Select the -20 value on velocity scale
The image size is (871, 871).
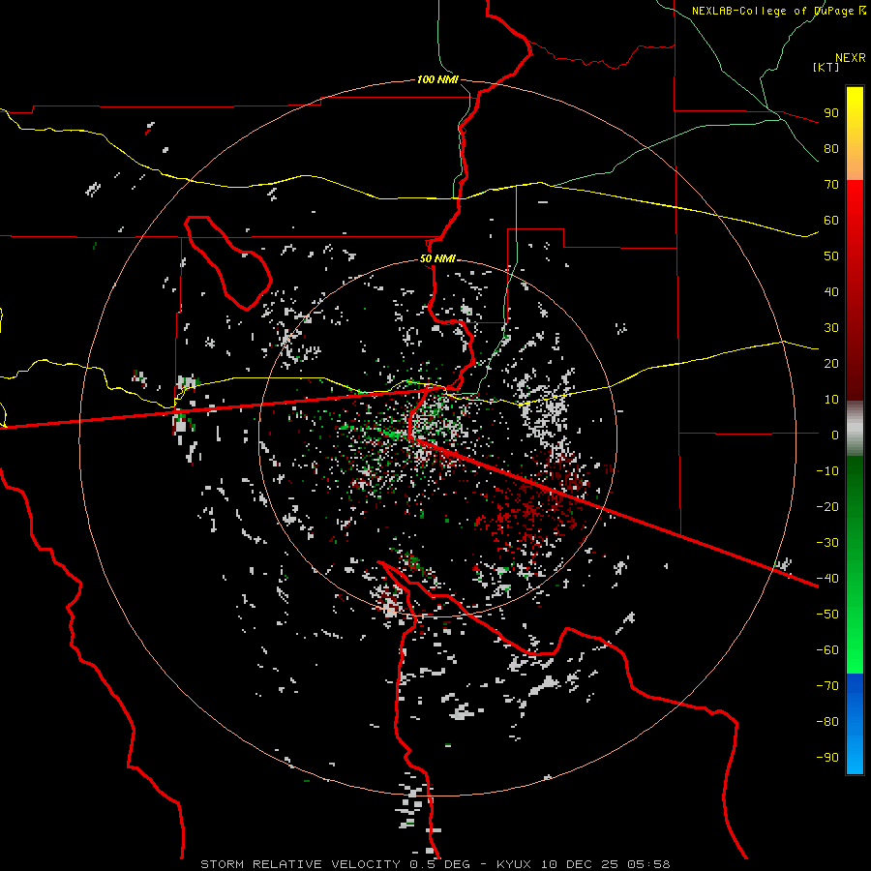pyautogui.click(x=827, y=506)
